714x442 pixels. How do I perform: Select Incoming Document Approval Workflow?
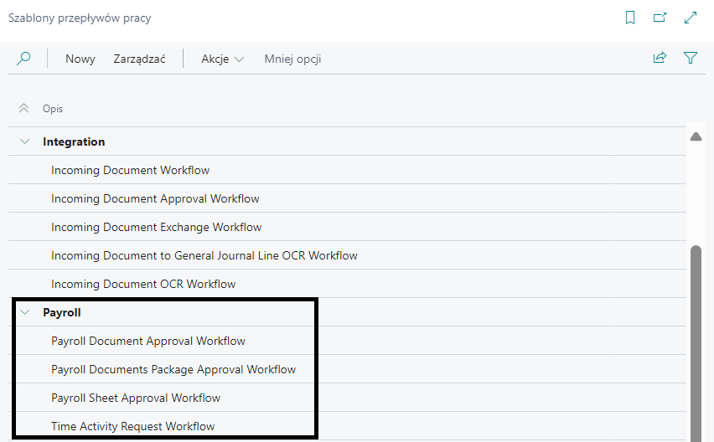click(x=155, y=199)
